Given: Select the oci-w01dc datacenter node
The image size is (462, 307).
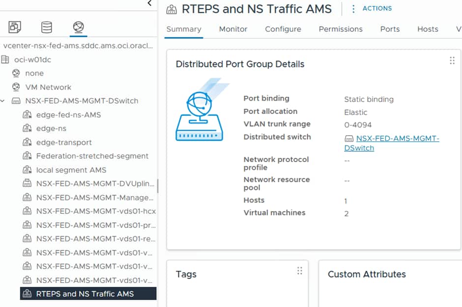Looking at the screenshot, I should pos(32,60).
